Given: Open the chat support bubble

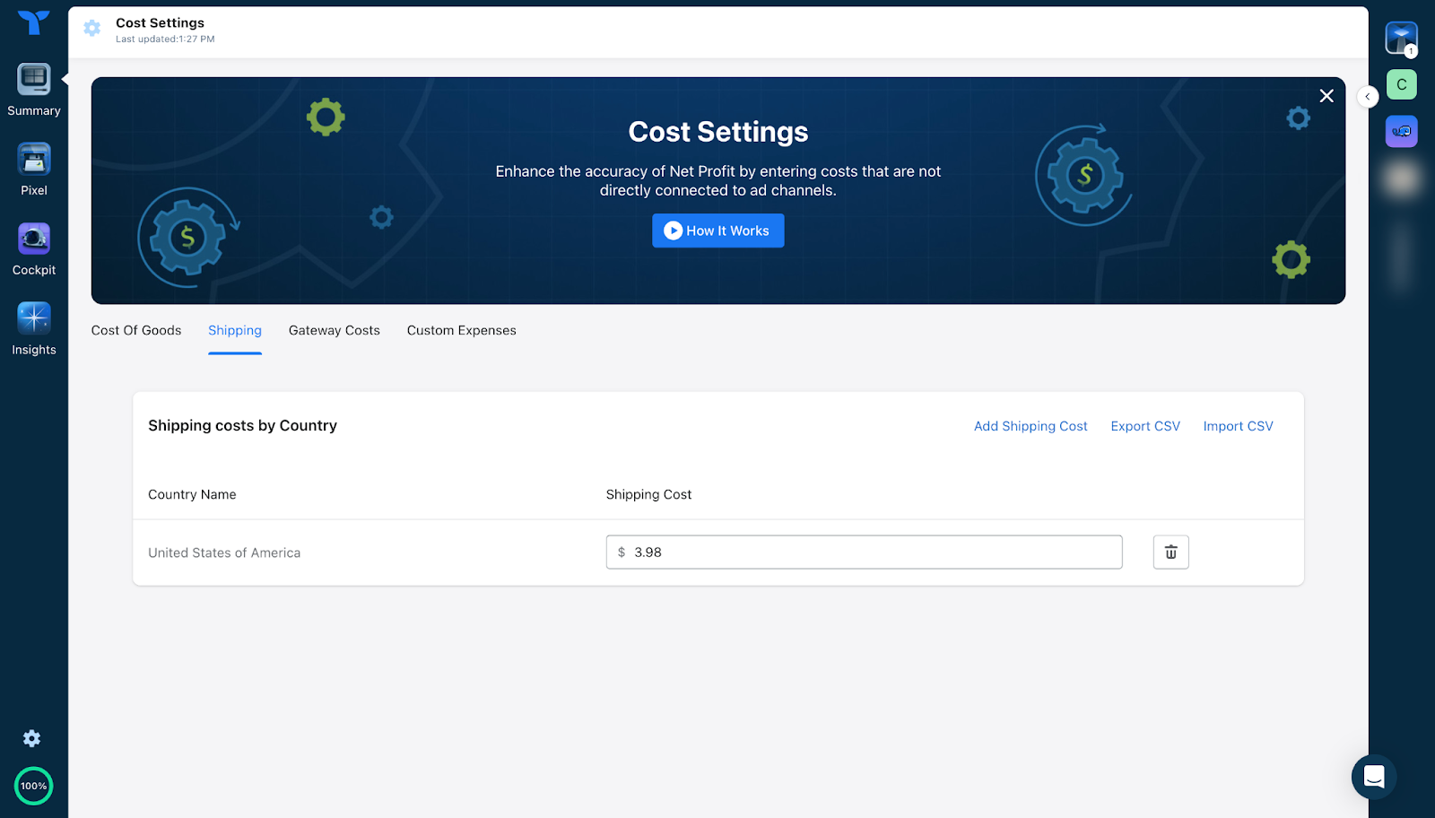Looking at the screenshot, I should [1373, 777].
